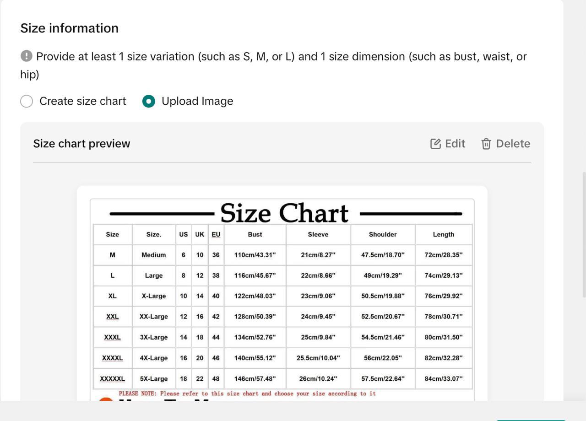Click the Bust column header in chart

255,234
